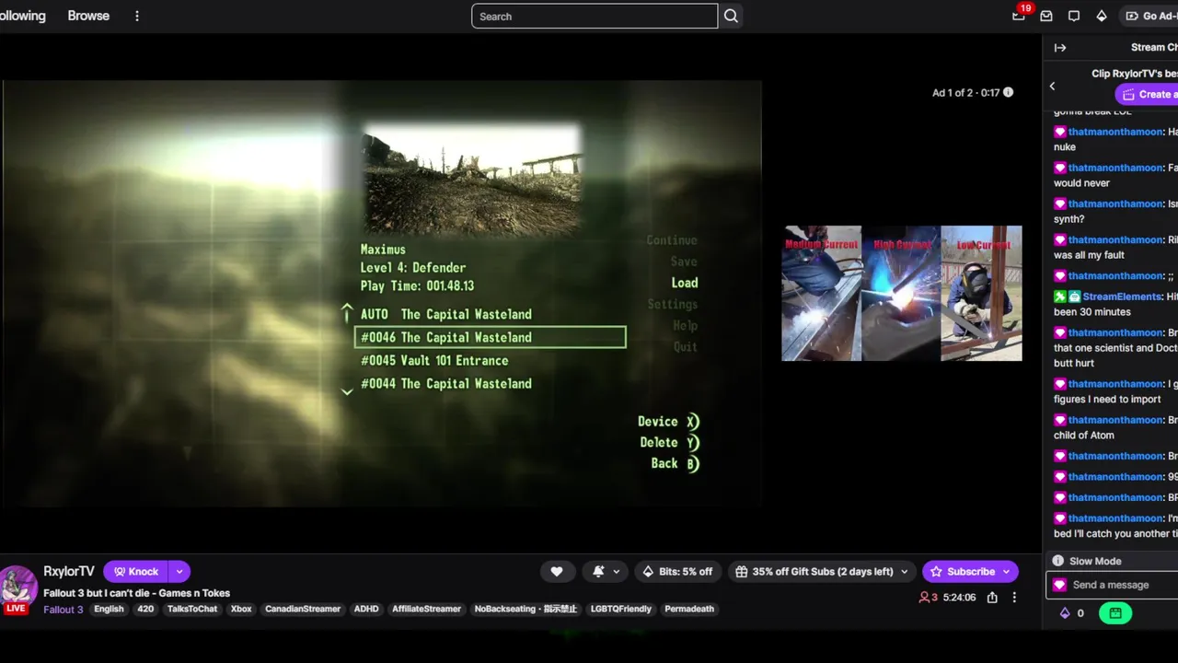Click the Permadeath tag
The image size is (1178, 663).
689,610
